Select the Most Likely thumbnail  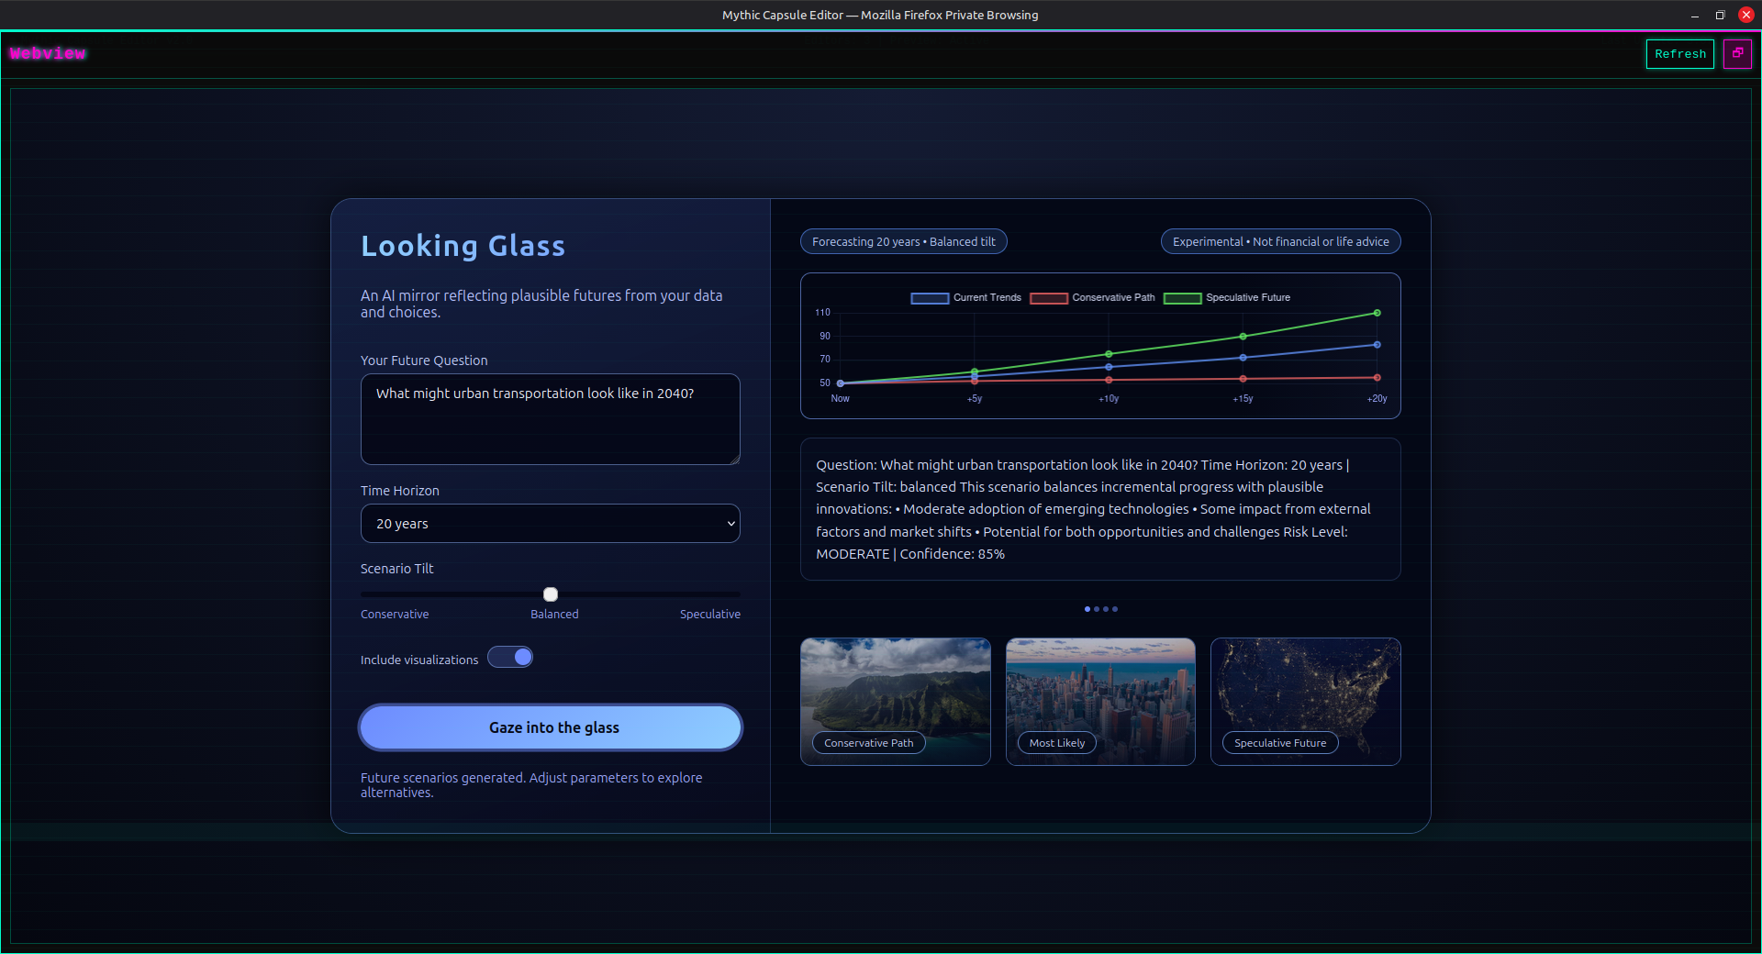point(1099,701)
